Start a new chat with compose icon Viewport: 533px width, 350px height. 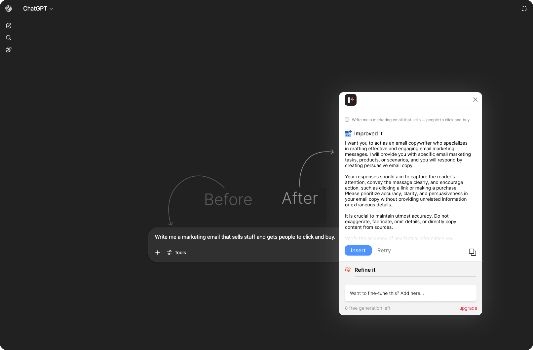pos(9,26)
